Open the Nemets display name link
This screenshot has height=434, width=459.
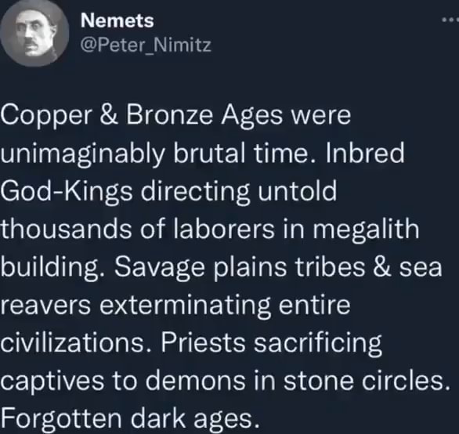tap(117, 21)
